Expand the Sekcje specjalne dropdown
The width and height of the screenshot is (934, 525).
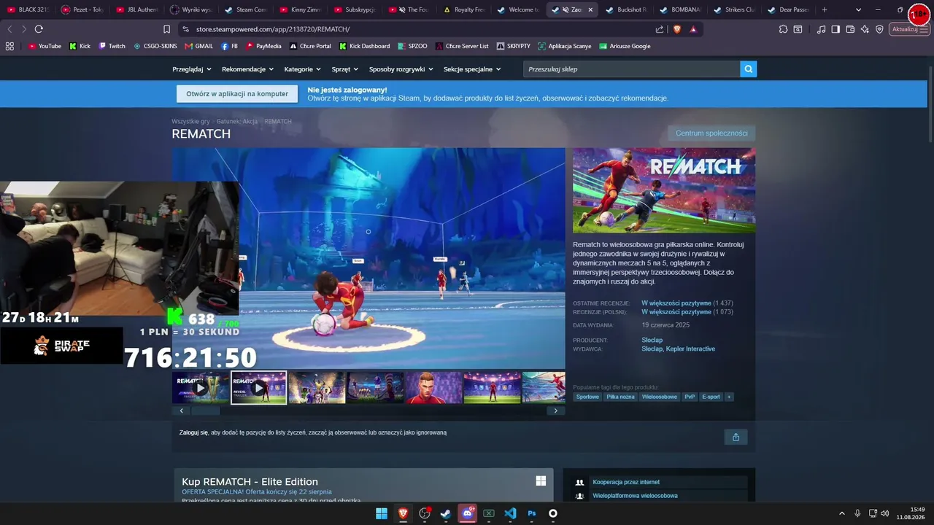[x=472, y=69]
